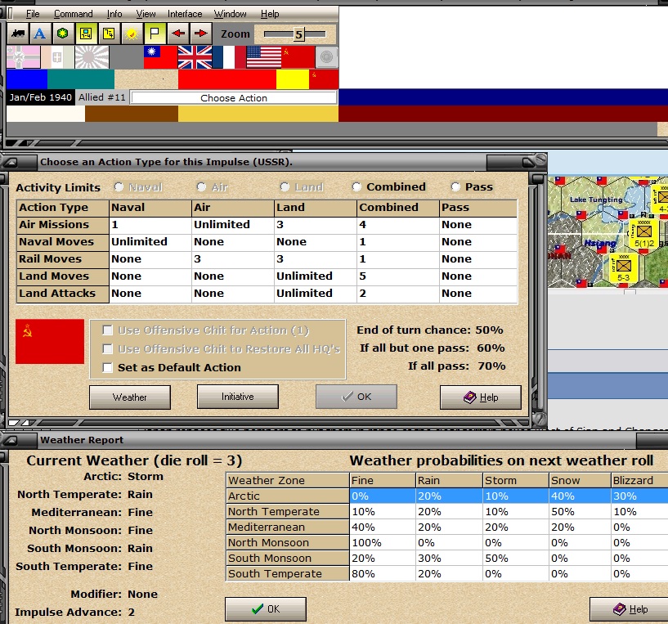
Task: Select the United States flag
Action: click(264, 57)
